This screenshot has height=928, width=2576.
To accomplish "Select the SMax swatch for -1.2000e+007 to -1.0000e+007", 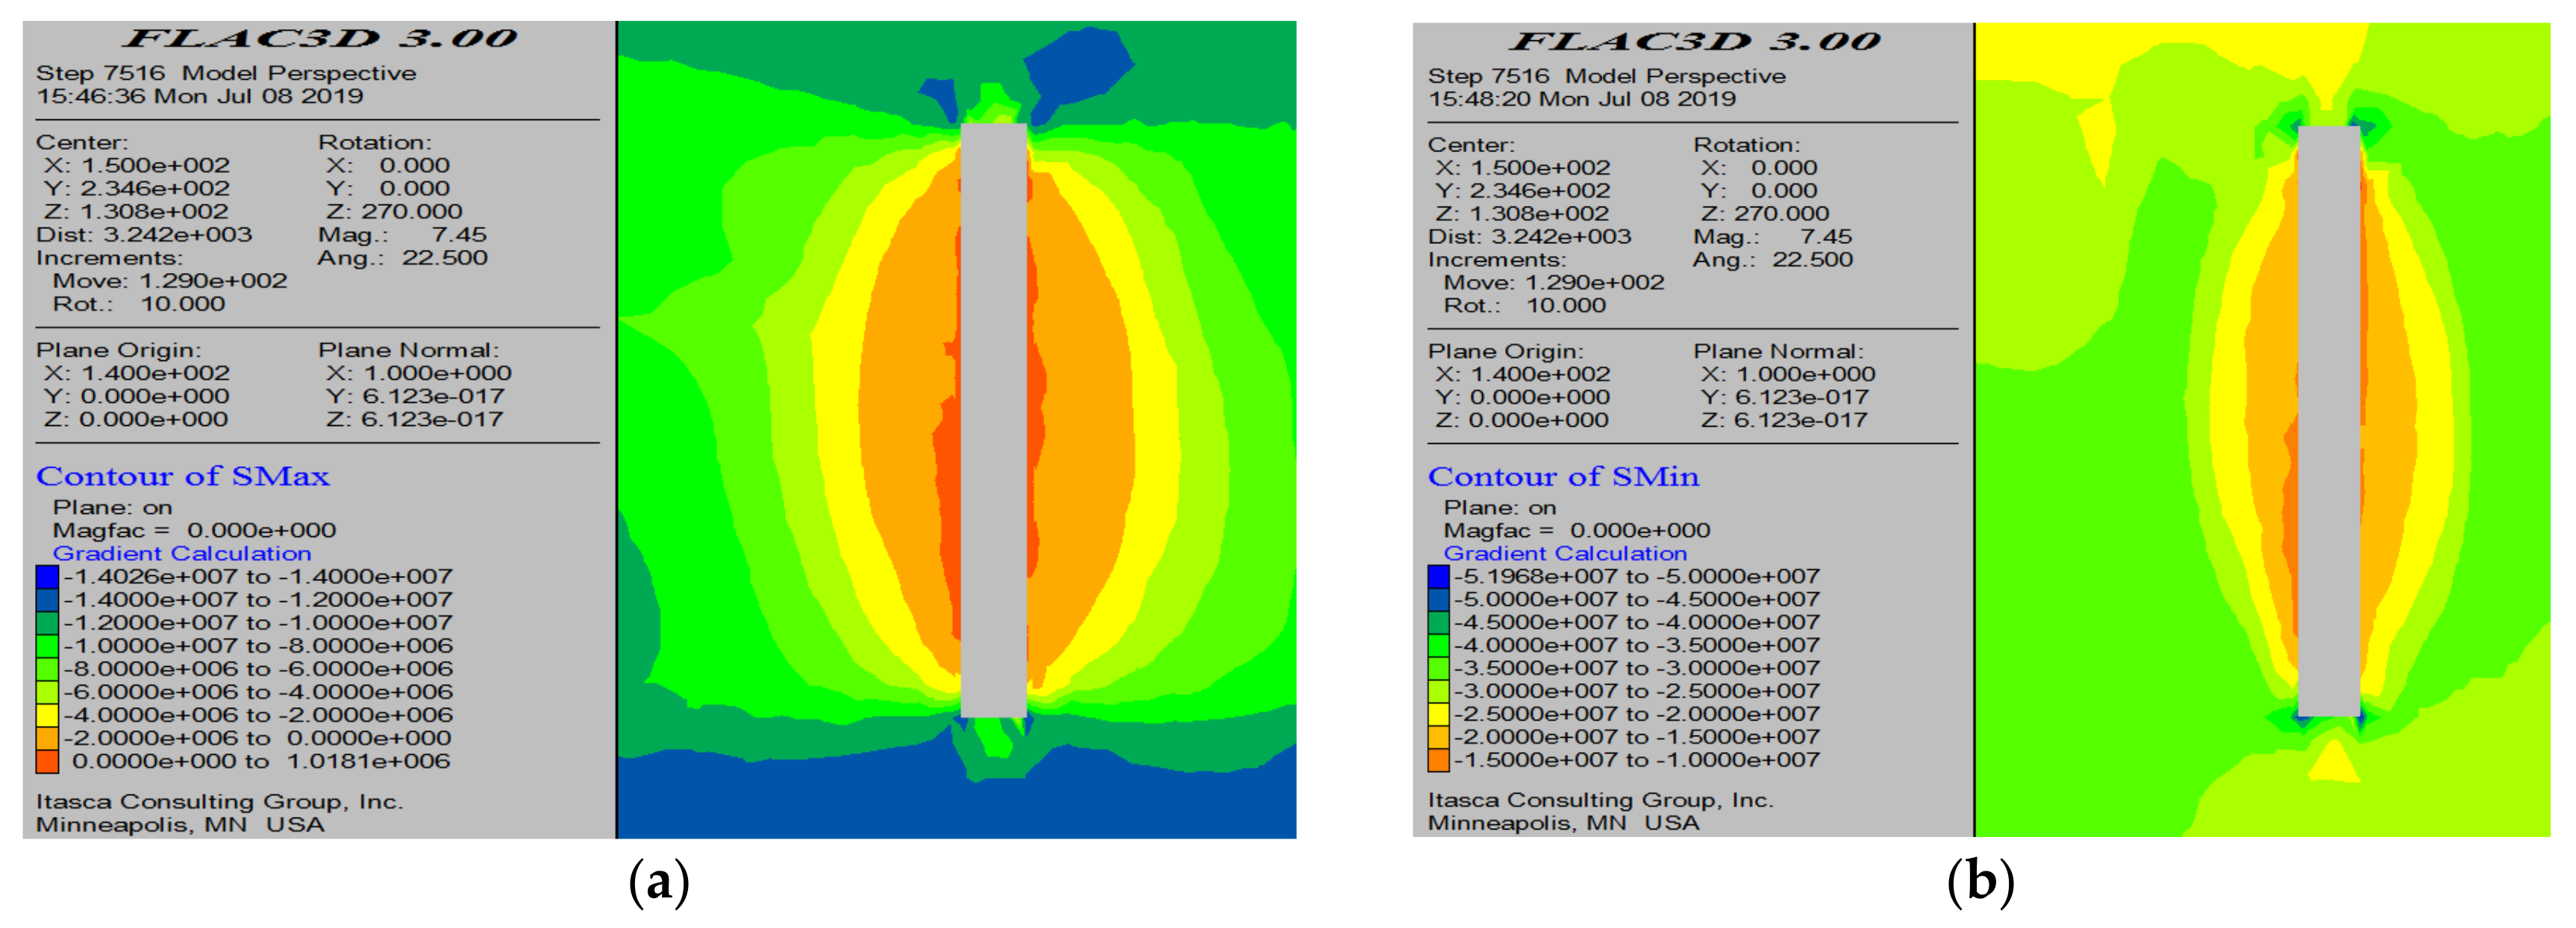I will [47, 623].
